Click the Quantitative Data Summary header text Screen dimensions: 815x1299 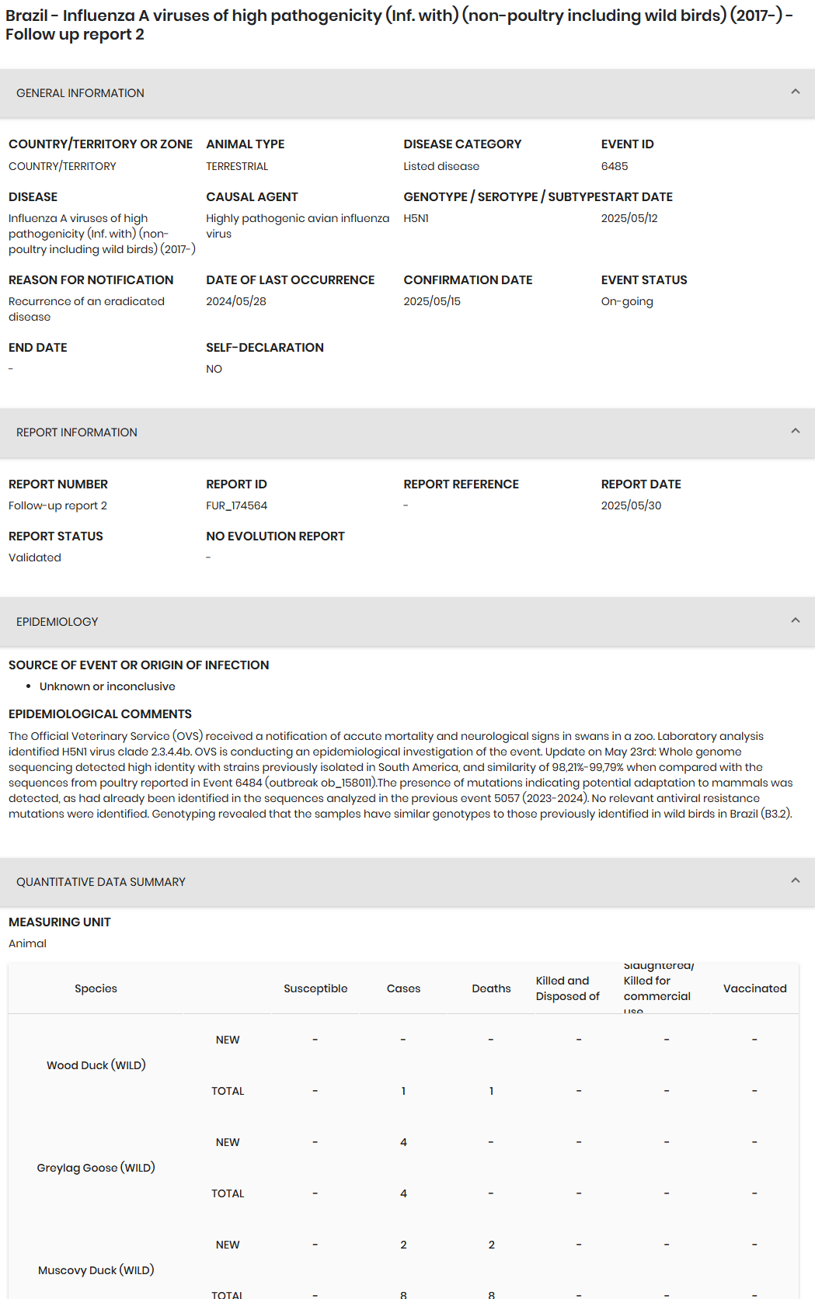(x=101, y=882)
